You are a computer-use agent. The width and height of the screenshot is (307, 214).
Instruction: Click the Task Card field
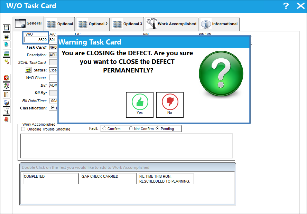coord(53,48)
